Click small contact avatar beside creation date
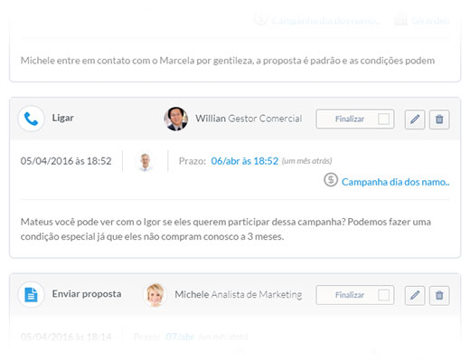470x362 pixels. (x=146, y=161)
